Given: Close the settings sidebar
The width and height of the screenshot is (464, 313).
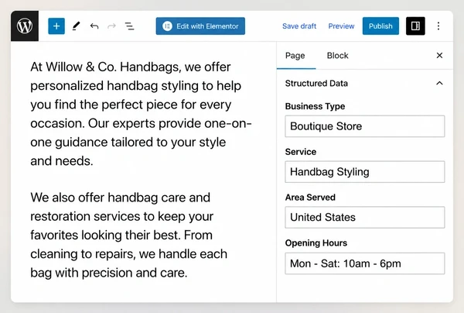Looking at the screenshot, I should tap(439, 56).
